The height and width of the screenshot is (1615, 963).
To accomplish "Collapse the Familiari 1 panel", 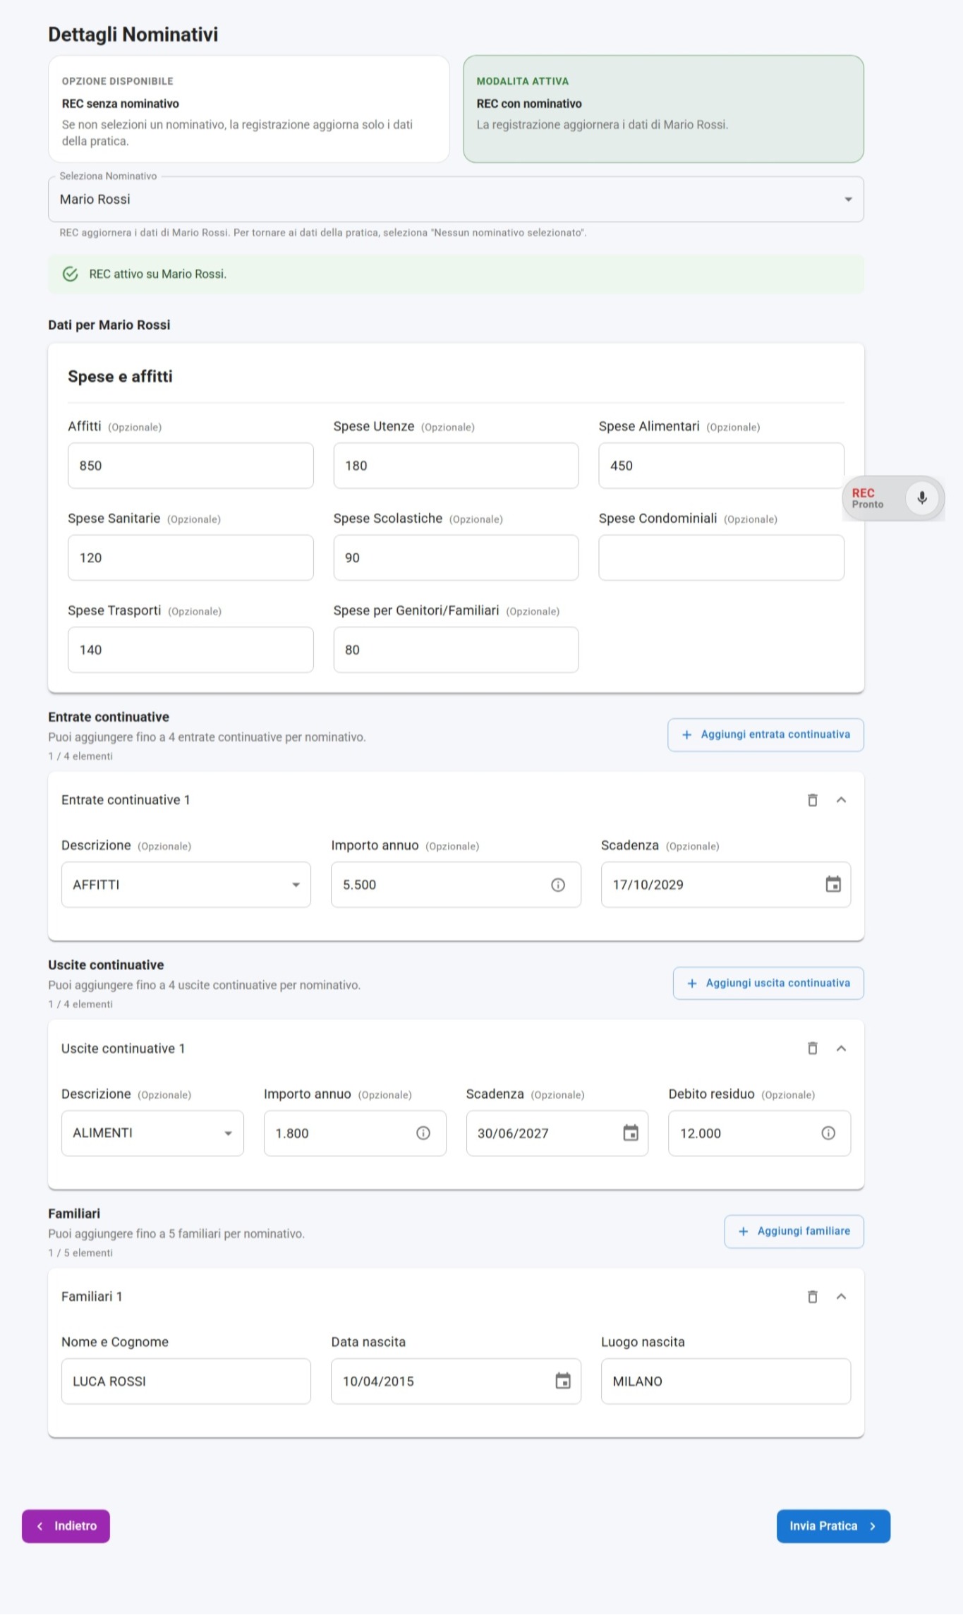I will (x=841, y=1297).
